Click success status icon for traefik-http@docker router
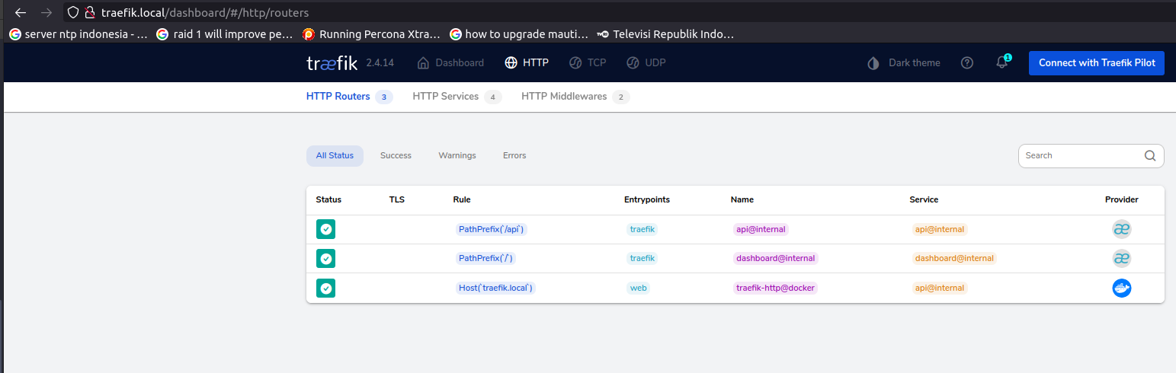The width and height of the screenshot is (1176, 373). pyautogui.click(x=326, y=289)
